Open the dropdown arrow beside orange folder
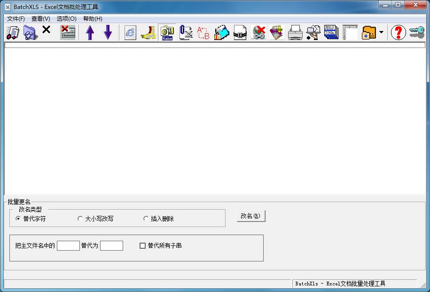The height and width of the screenshot is (292, 430). point(381,32)
